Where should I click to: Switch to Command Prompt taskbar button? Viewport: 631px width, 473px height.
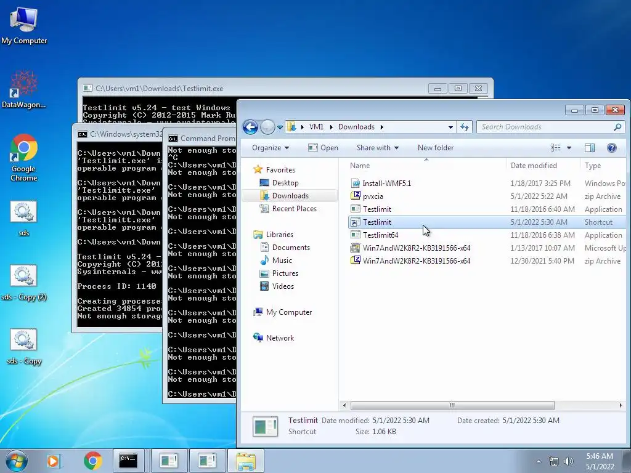click(128, 461)
